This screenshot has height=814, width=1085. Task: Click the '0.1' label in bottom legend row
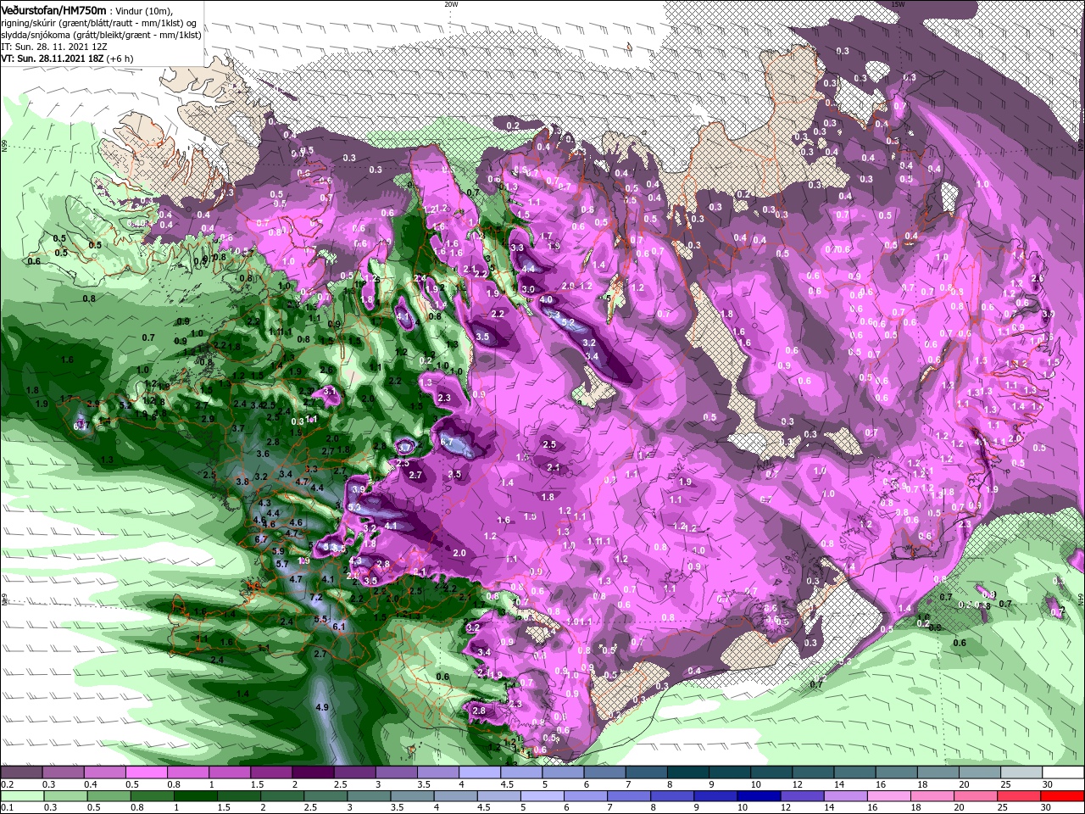(6, 807)
